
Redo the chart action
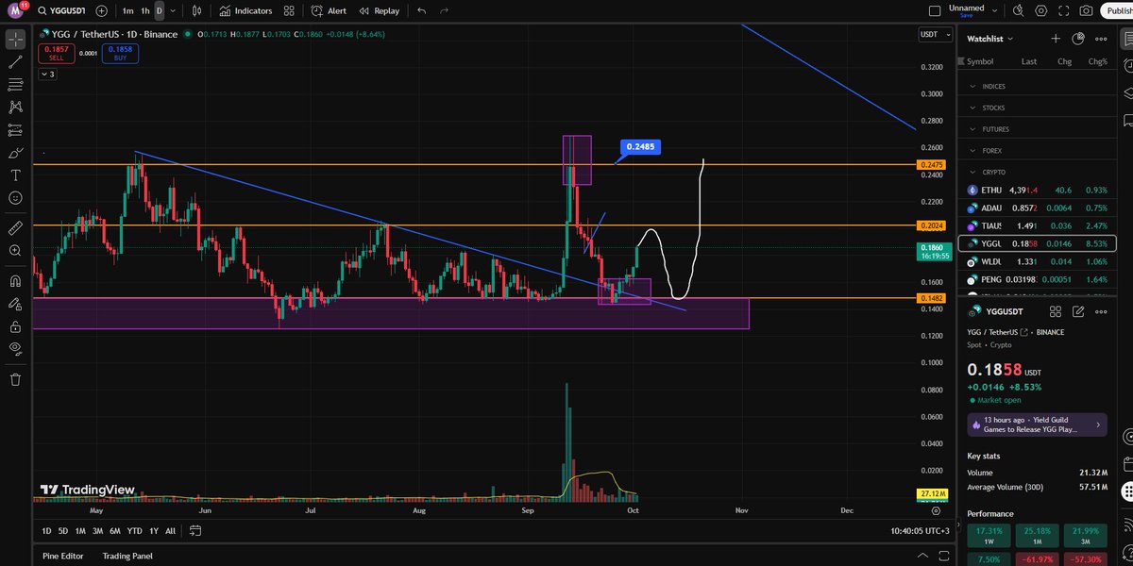tap(445, 11)
